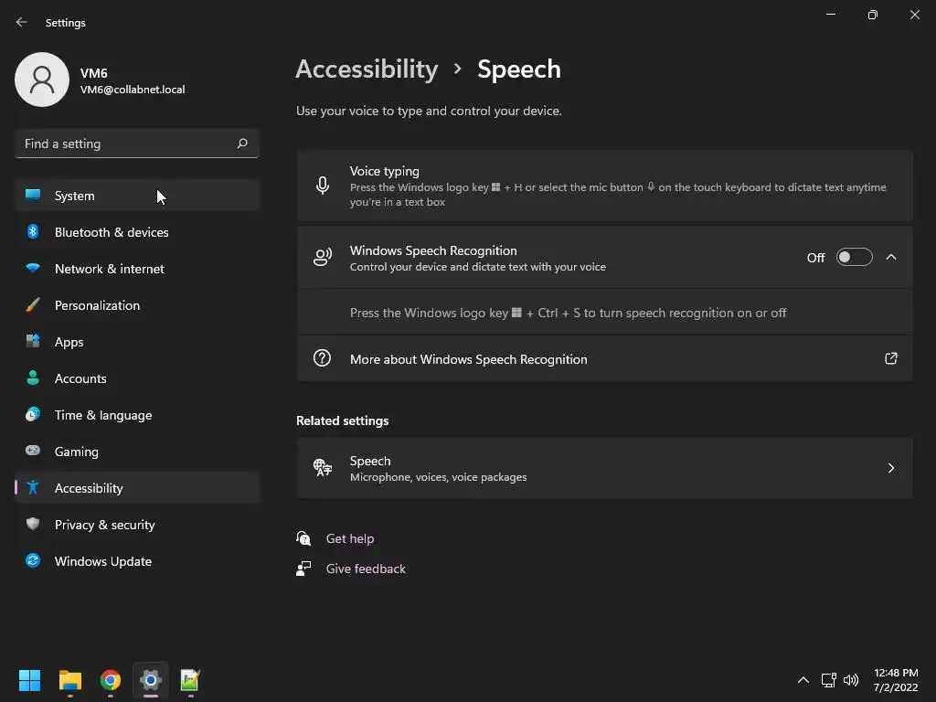Collapse the Windows Speech Recognition section
This screenshot has width=936, height=702.
click(890, 257)
